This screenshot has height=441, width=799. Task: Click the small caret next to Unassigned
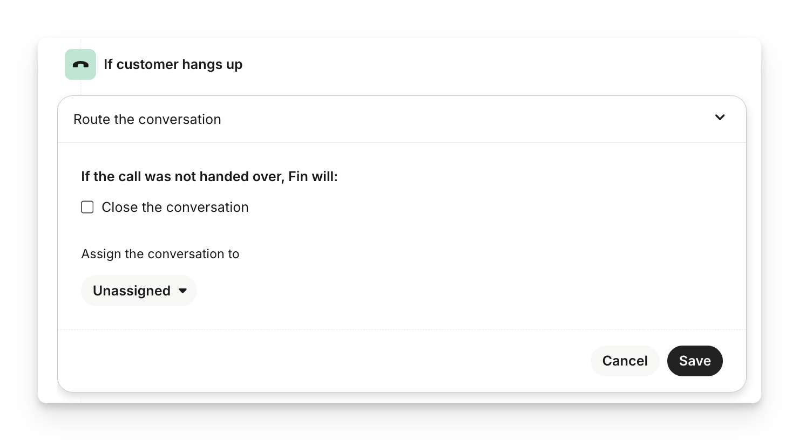coord(182,291)
